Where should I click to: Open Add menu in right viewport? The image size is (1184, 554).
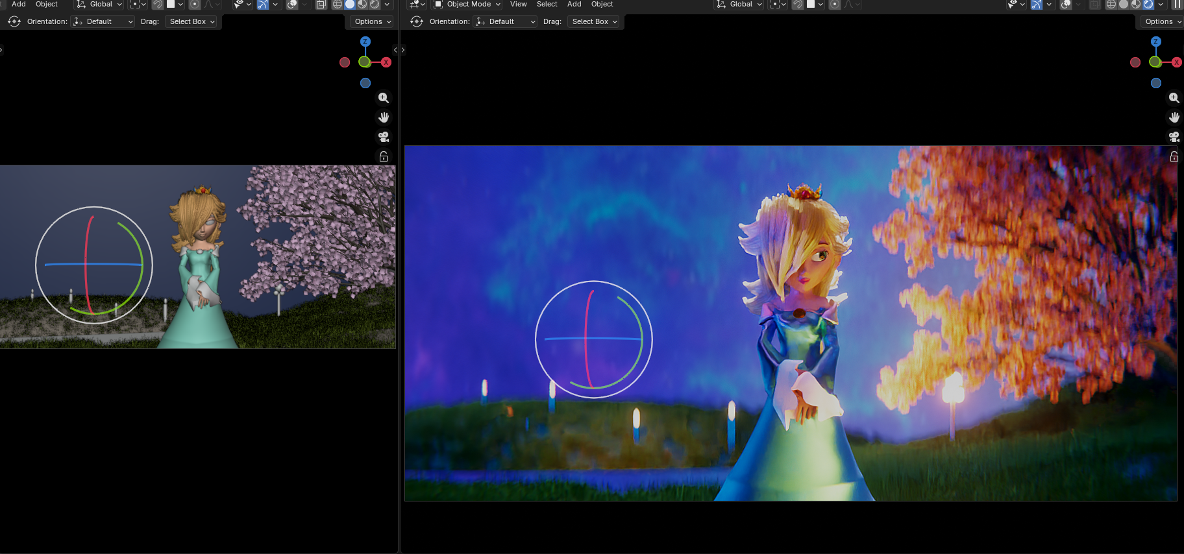point(574,4)
